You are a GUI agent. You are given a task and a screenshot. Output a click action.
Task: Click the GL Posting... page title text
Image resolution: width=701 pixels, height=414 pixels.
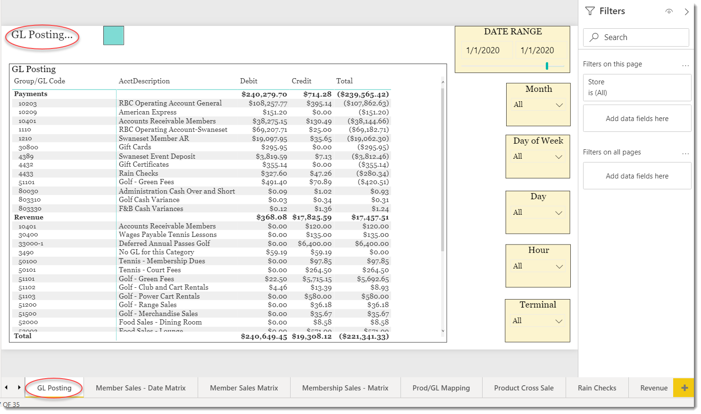[x=42, y=35]
